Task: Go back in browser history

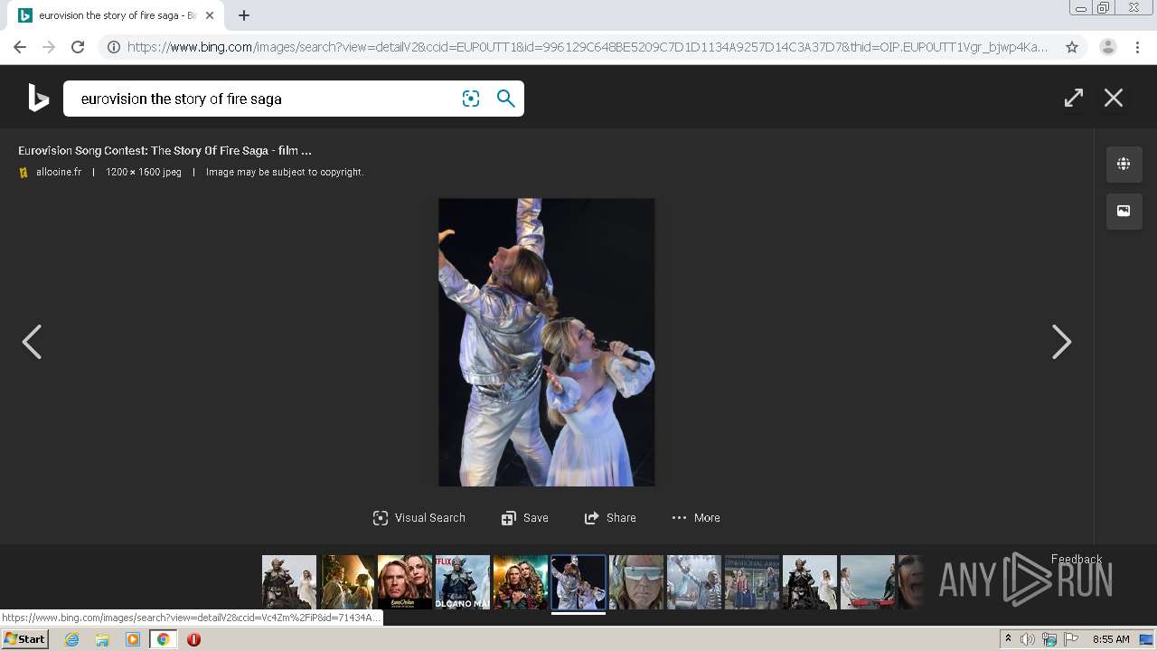Action: pos(20,47)
